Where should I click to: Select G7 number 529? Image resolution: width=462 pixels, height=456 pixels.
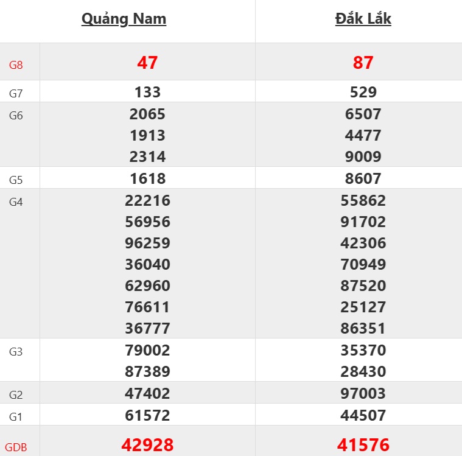coord(363,92)
